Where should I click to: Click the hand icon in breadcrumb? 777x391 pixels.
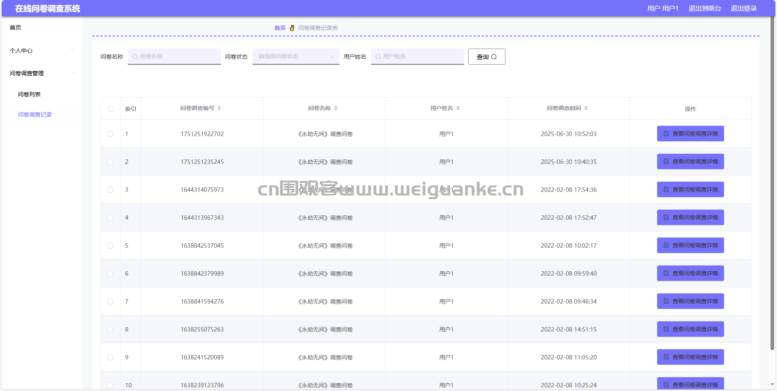(292, 28)
